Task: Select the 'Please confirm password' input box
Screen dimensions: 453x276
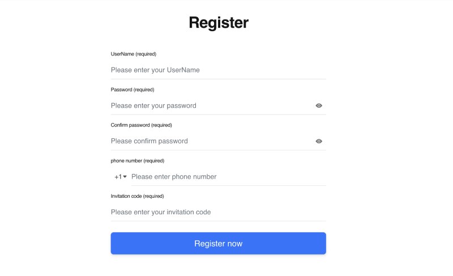Action: point(210,141)
